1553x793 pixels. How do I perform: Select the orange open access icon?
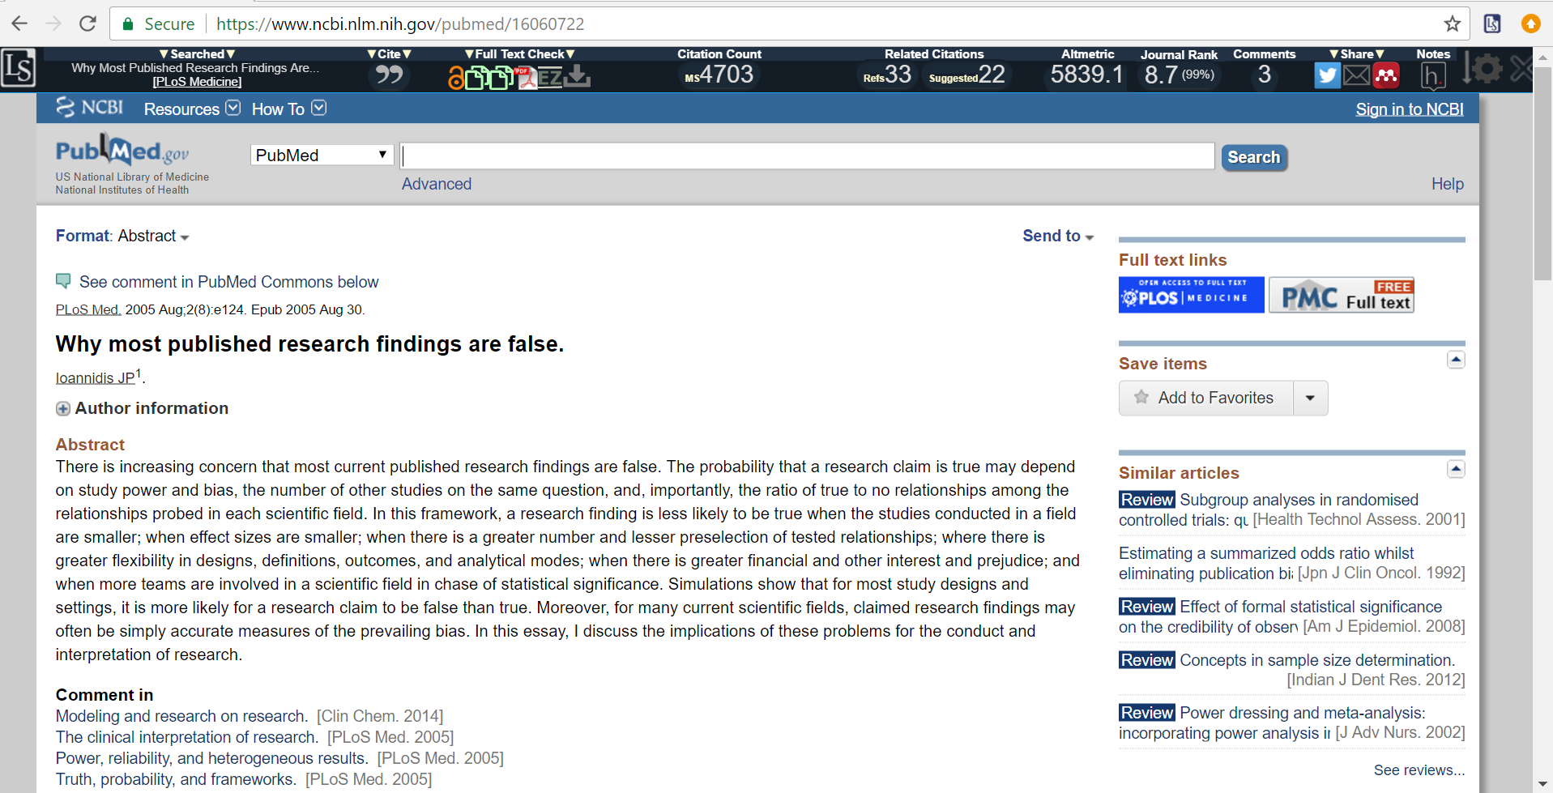456,78
